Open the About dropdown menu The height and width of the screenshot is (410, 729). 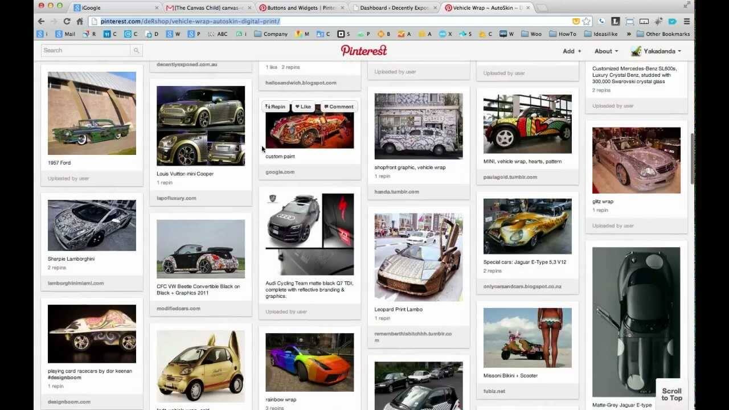click(606, 51)
